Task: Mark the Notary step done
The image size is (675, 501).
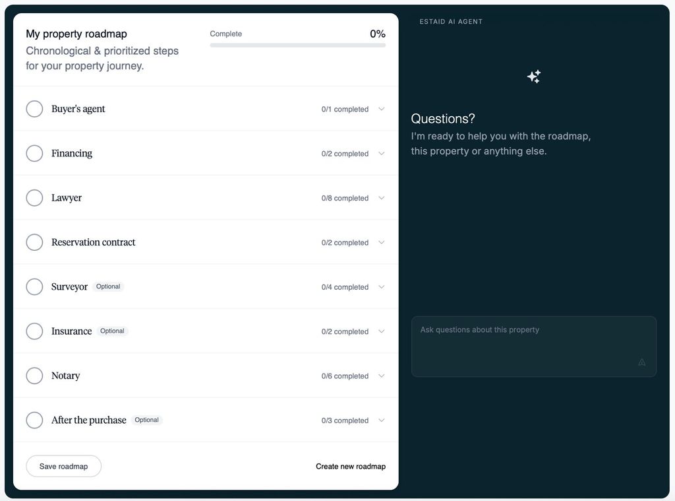Action: tap(34, 376)
